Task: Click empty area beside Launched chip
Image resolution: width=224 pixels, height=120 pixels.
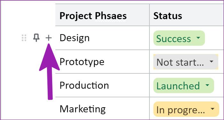Action: pos(219,86)
